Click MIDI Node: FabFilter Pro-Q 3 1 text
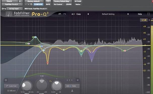Viewport: 153px width, 94px height. tap(36, 9)
